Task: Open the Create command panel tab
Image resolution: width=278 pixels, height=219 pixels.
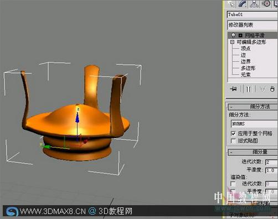Action: [x=231, y=4]
